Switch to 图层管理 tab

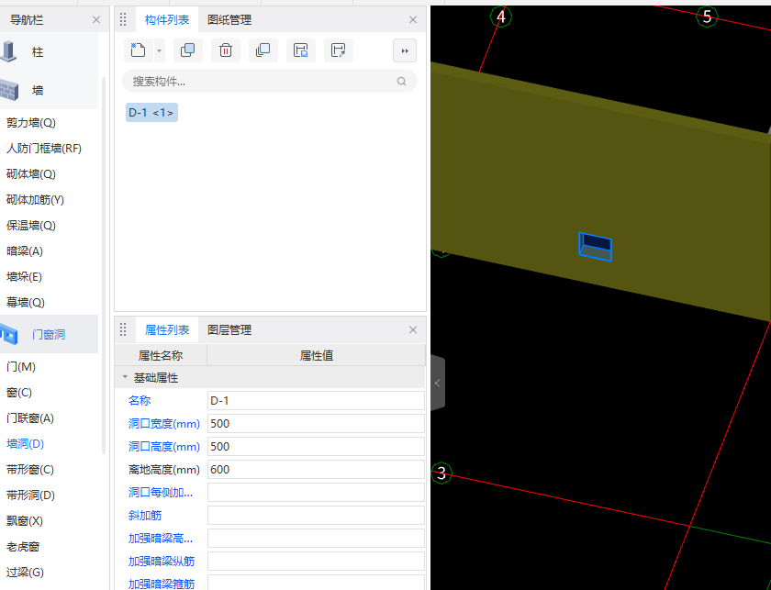pyautogui.click(x=229, y=330)
